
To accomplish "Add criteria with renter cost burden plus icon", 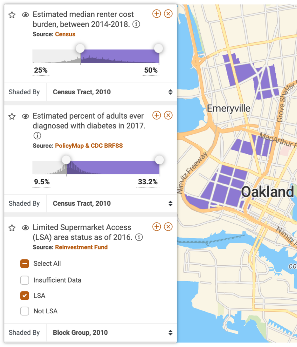I will (x=157, y=14).
